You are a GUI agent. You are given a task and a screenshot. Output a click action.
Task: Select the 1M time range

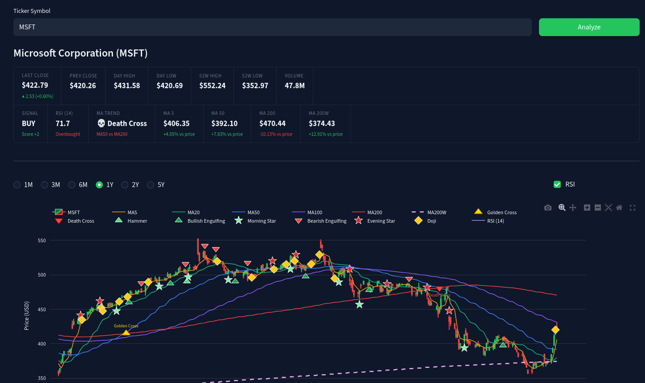point(23,184)
